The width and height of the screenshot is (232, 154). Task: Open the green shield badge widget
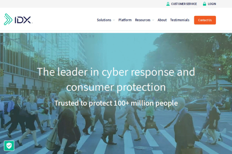tap(9, 146)
